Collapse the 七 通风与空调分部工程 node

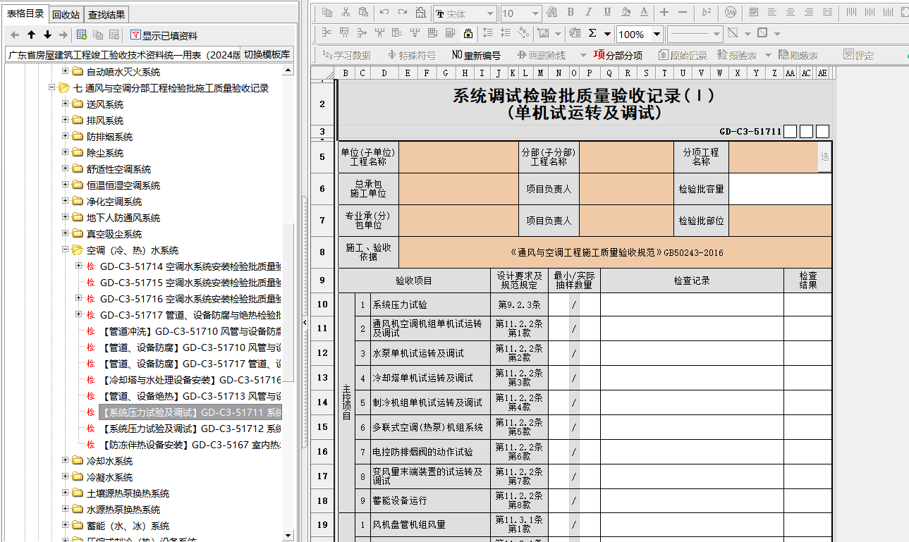[51, 87]
